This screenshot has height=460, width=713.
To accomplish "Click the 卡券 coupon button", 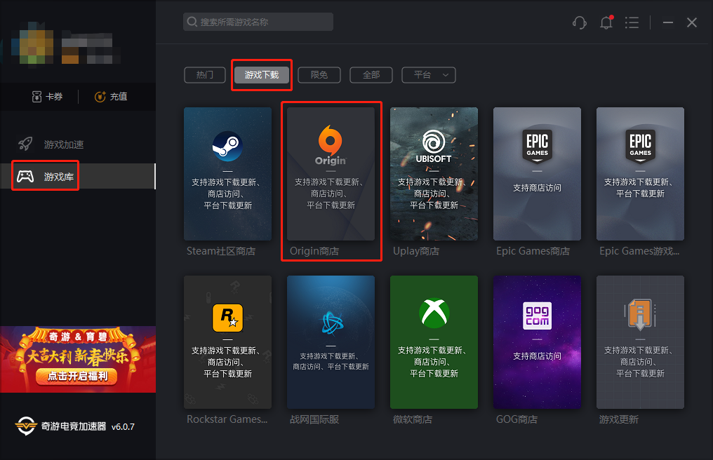I will coord(47,97).
